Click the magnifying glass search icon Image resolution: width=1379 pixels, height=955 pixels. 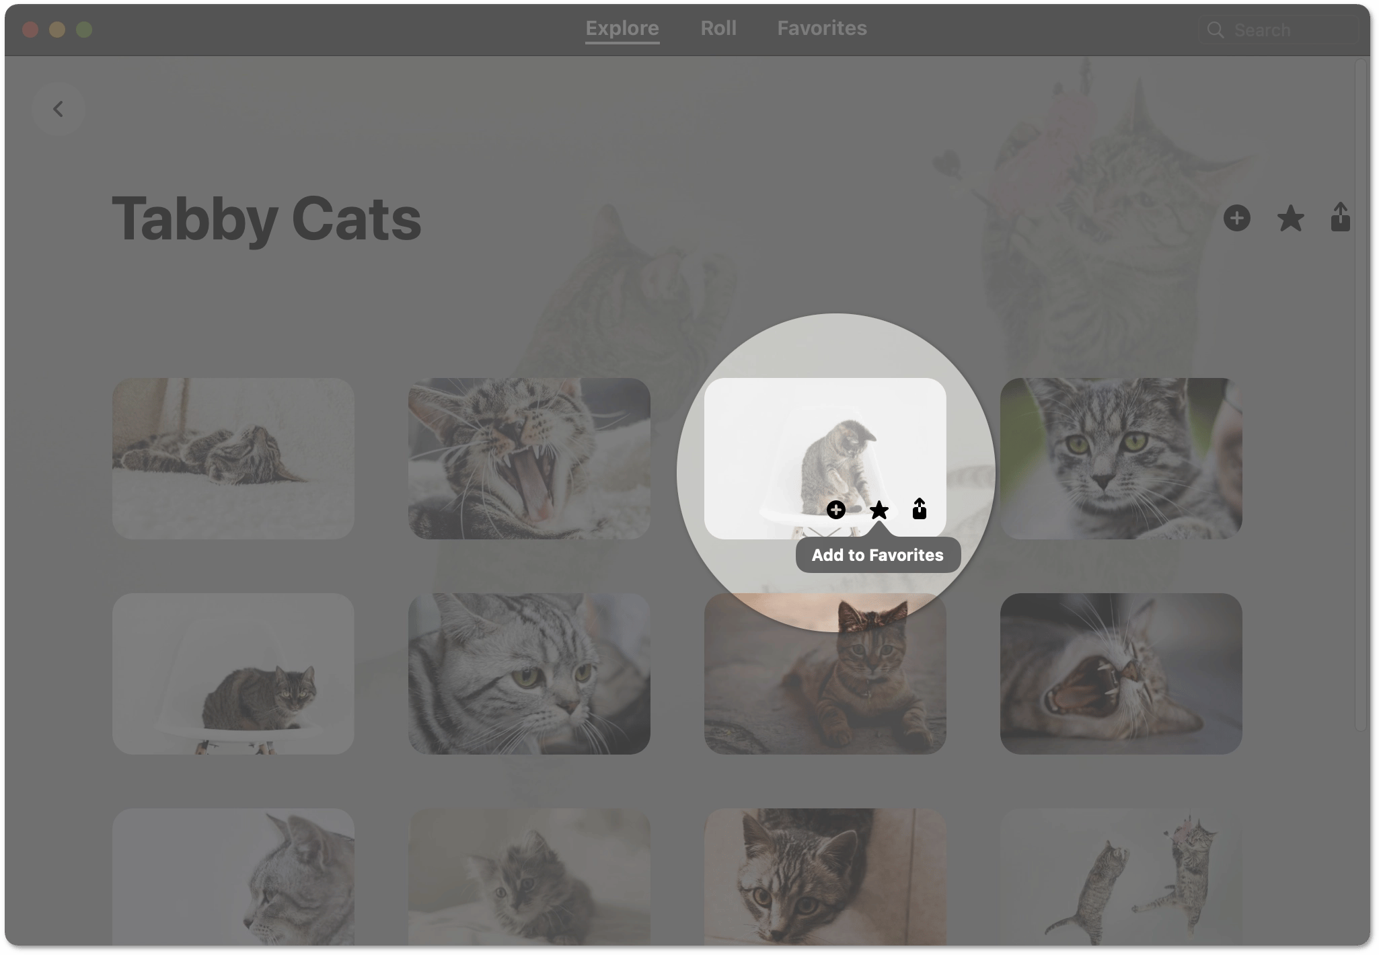pos(1215,30)
